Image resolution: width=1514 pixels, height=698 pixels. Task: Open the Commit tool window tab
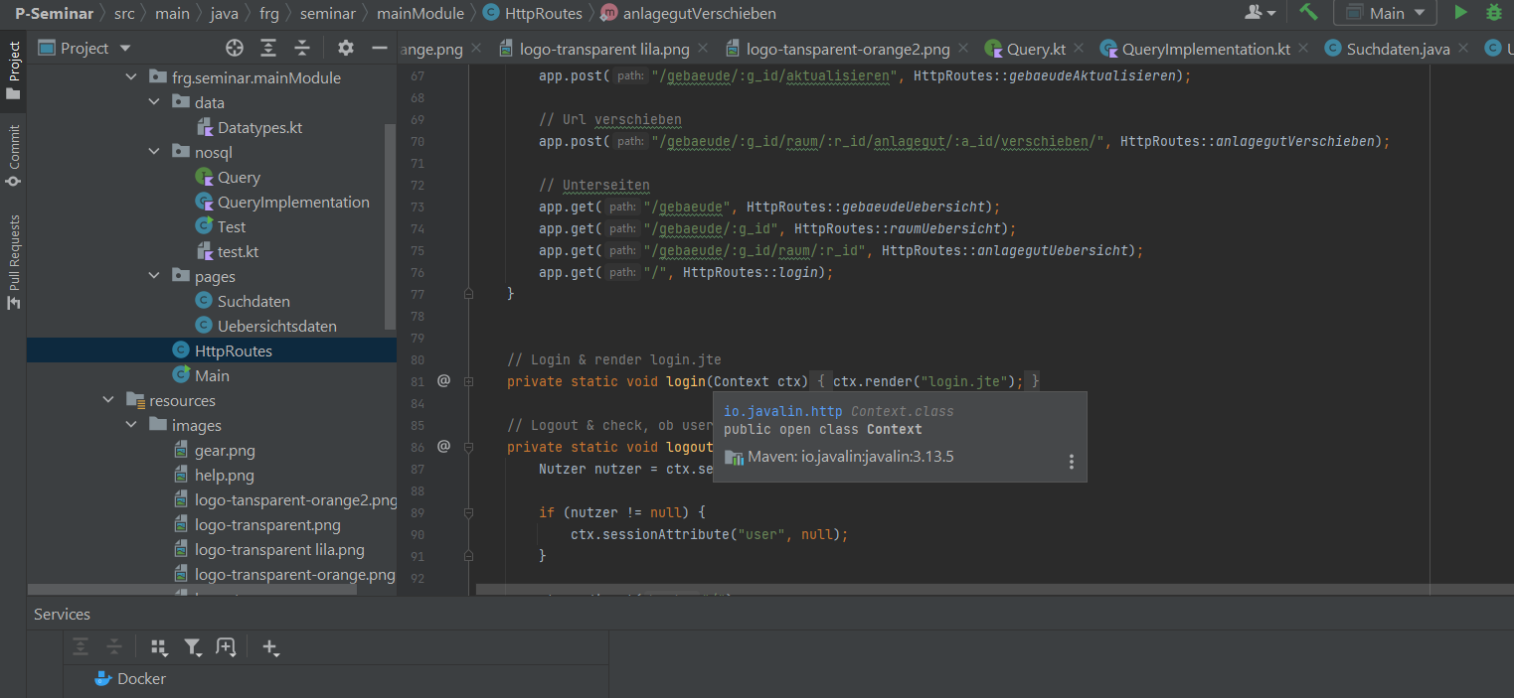[13, 154]
